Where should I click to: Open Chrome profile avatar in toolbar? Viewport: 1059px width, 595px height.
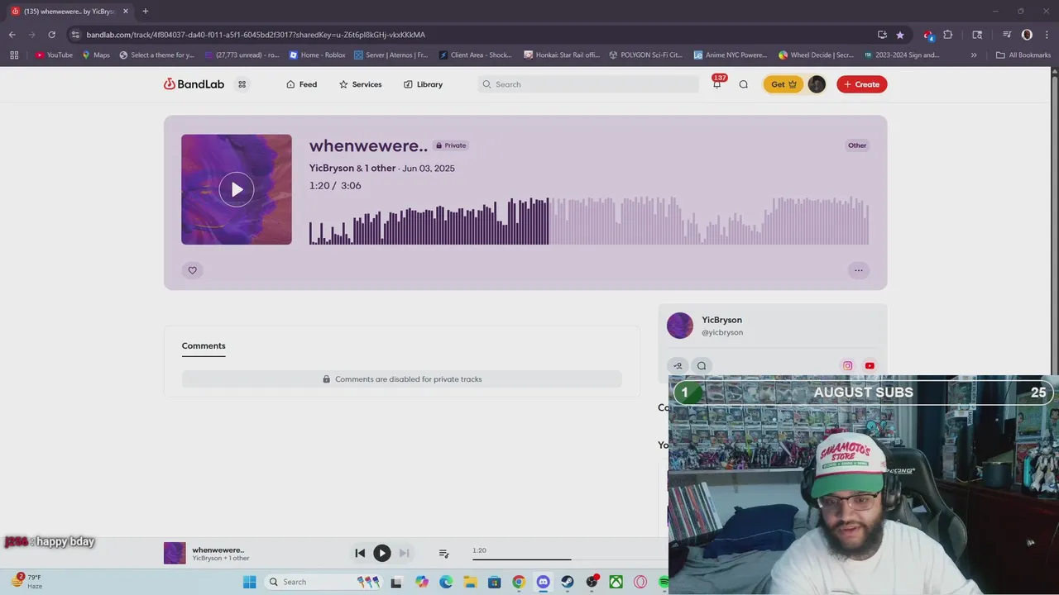pyautogui.click(x=1027, y=35)
